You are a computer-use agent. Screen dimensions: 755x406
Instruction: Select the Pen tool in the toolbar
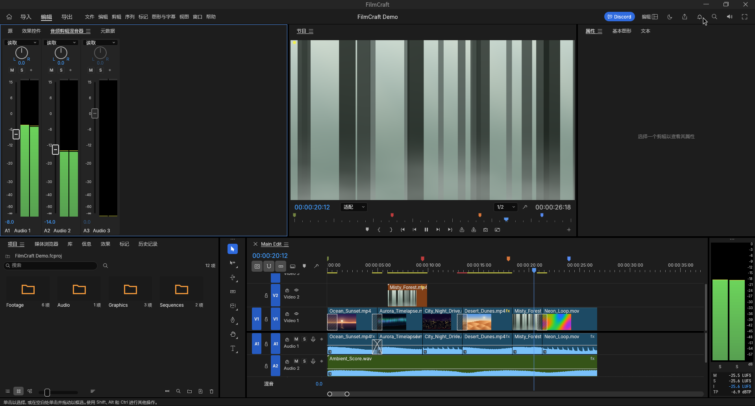tap(233, 320)
